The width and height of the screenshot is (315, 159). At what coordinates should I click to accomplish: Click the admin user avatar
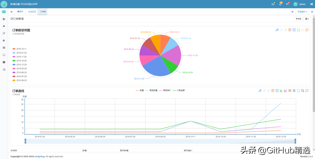click(x=295, y=4)
